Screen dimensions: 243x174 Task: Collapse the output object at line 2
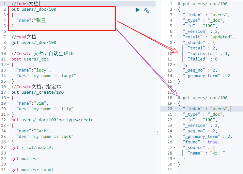pos(175,9)
